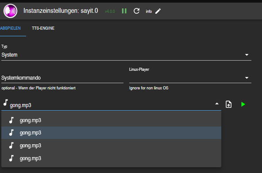The width and height of the screenshot is (262, 173).
Task: Click the sayit adapter logo icon
Action: tap(10, 11)
